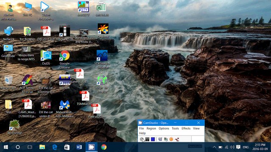Switch to CamStudio taskbar button
The image size is (271, 152).
pyautogui.click(x=92, y=147)
